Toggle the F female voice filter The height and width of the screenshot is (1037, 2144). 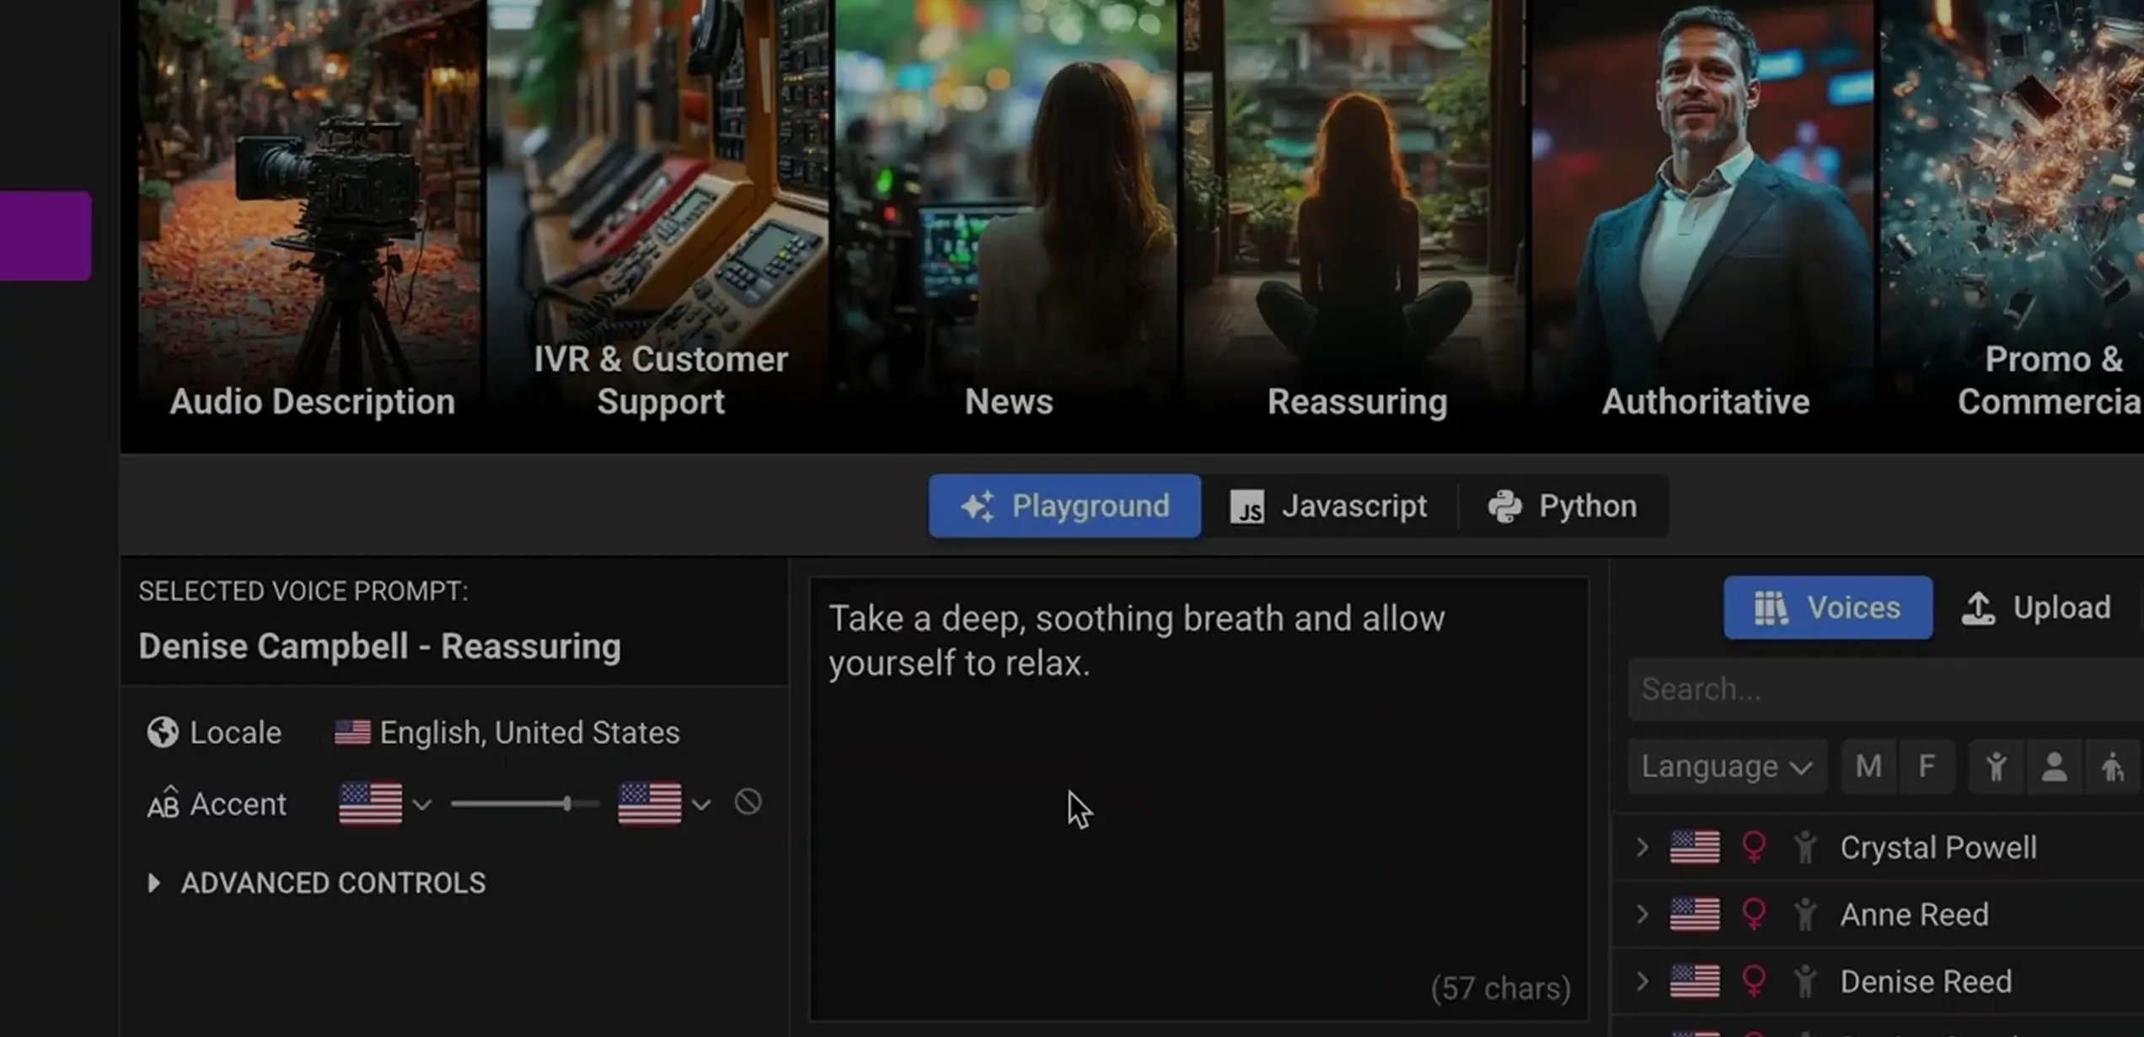[x=1927, y=766]
